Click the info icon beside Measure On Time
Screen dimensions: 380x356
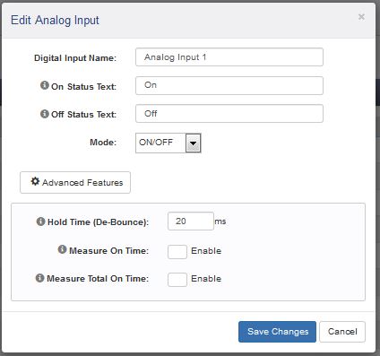pyautogui.click(x=62, y=249)
